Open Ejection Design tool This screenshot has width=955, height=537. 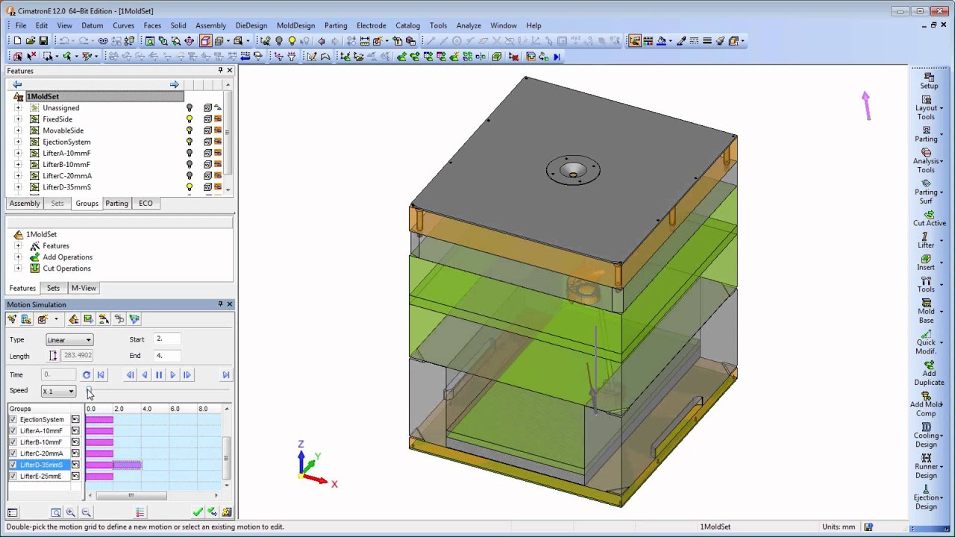[927, 497]
